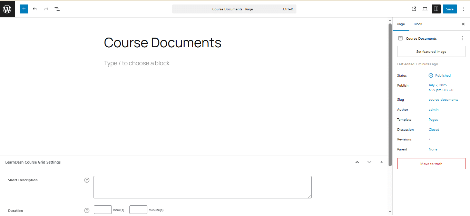View page in new tab icon

pyautogui.click(x=414, y=9)
